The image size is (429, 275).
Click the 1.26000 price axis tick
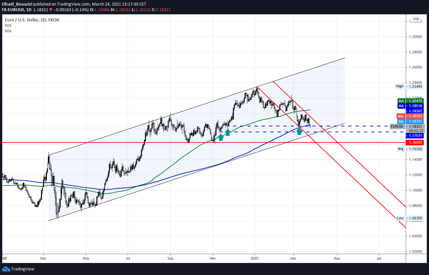[x=416, y=67]
